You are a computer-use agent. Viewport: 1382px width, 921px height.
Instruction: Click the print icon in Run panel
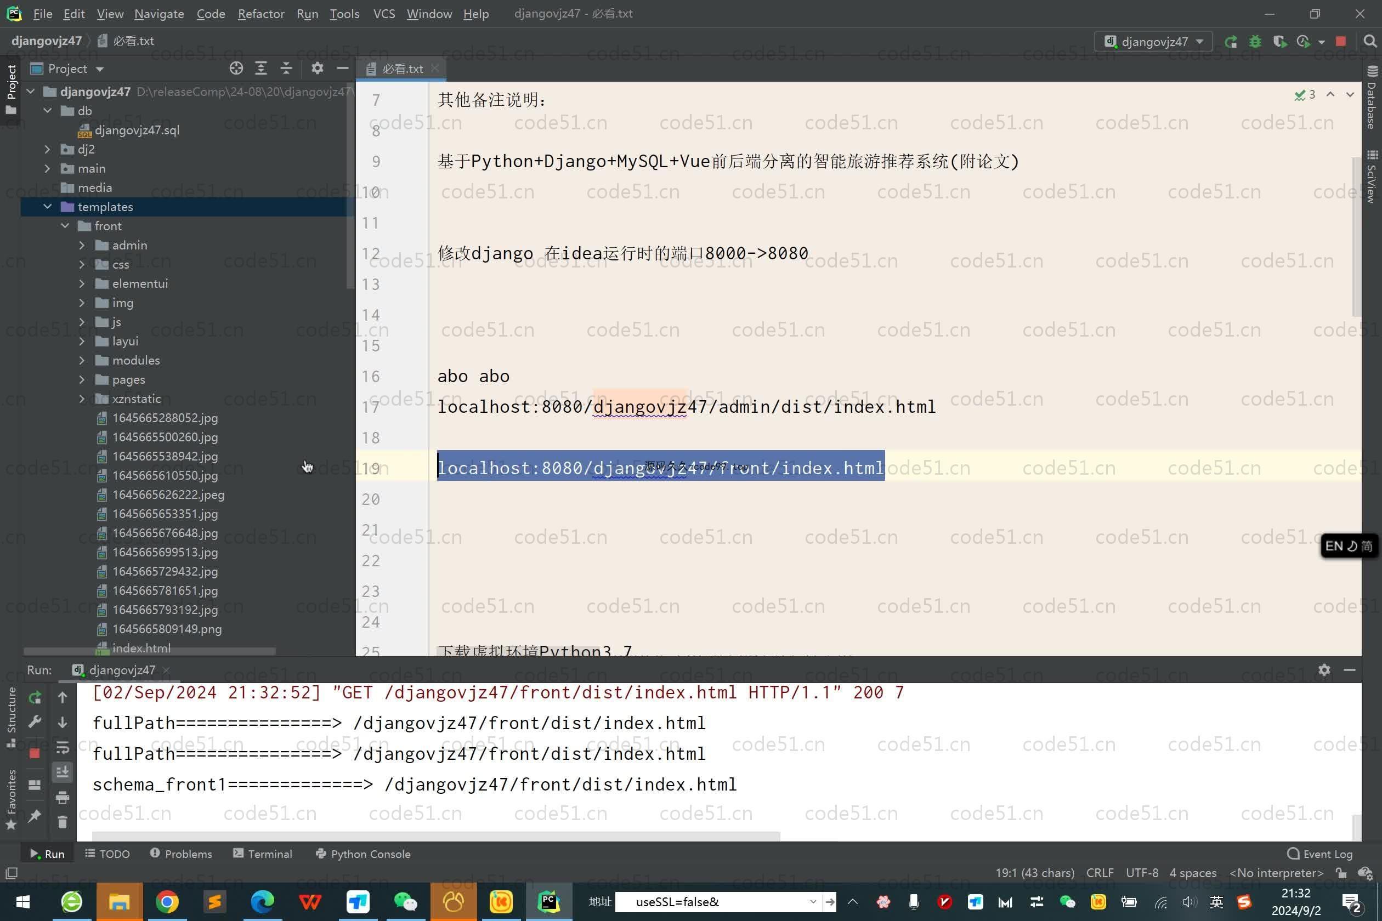click(63, 797)
